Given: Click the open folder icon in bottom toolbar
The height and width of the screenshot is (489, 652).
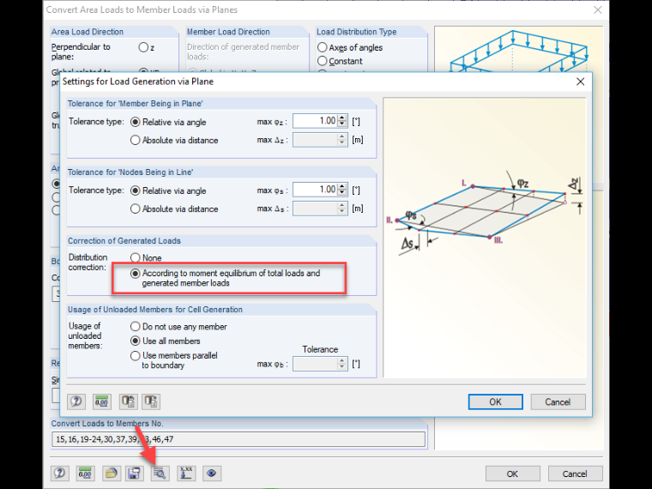Looking at the screenshot, I should pyautogui.click(x=111, y=474).
